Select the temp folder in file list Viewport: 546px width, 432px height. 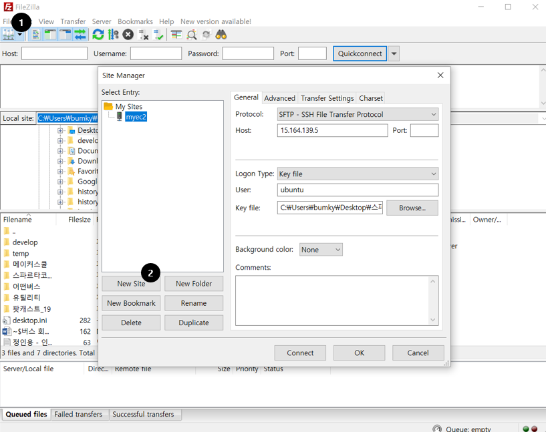21,253
